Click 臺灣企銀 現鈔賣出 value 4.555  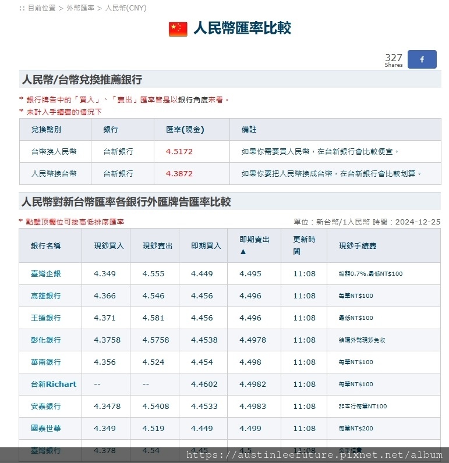[153, 274]
